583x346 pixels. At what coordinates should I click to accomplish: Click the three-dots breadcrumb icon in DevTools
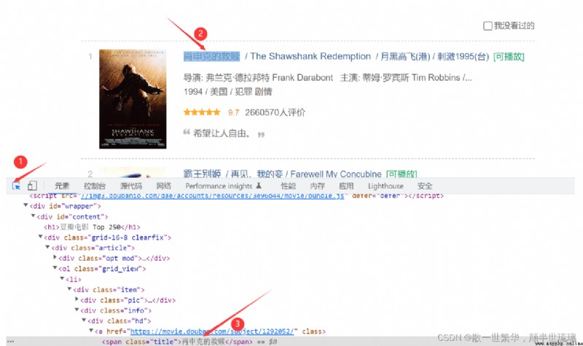pyautogui.click(x=10, y=341)
